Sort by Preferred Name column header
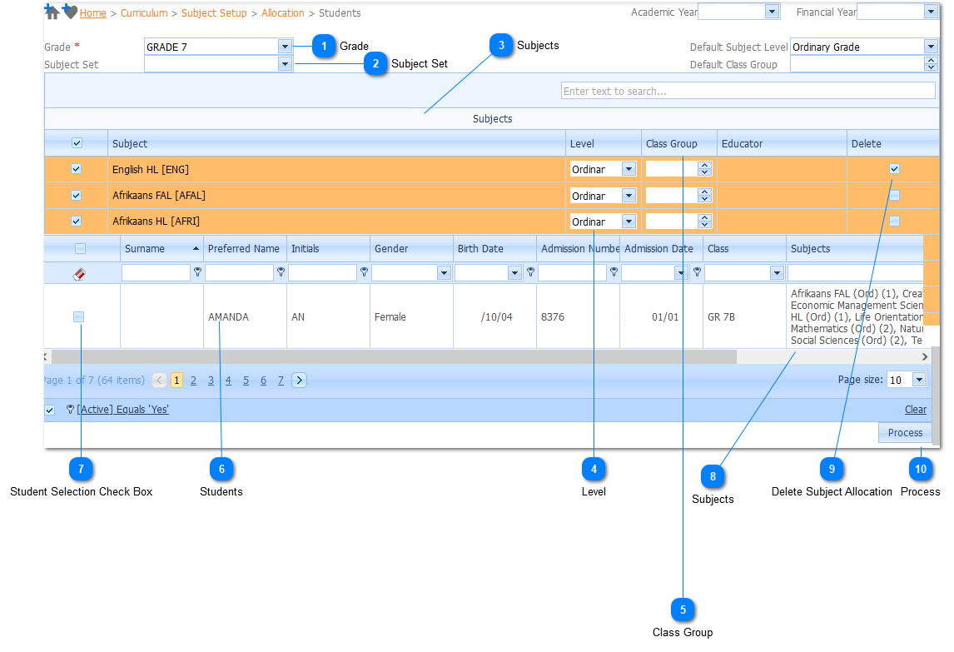This screenshot has height=652, width=954. point(244,248)
